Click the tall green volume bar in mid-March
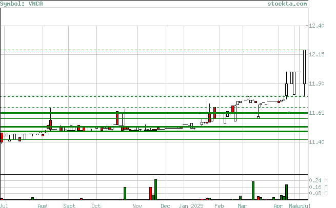336x208 pixels. (253, 191)
